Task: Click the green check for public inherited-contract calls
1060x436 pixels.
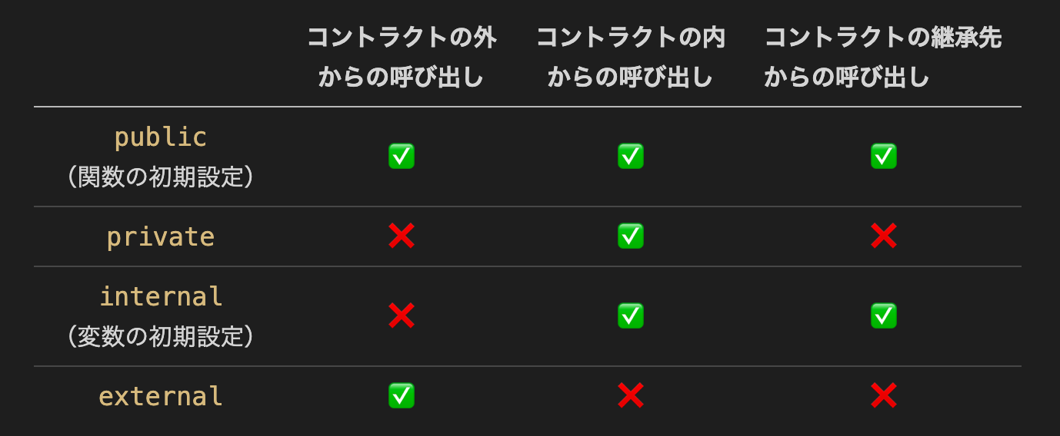Action: pos(884,156)
